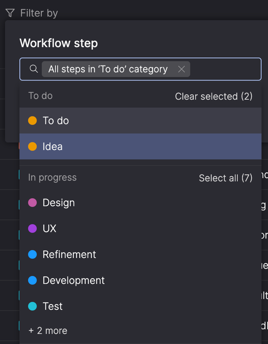Click the teal Test status dot

point(32,306)
